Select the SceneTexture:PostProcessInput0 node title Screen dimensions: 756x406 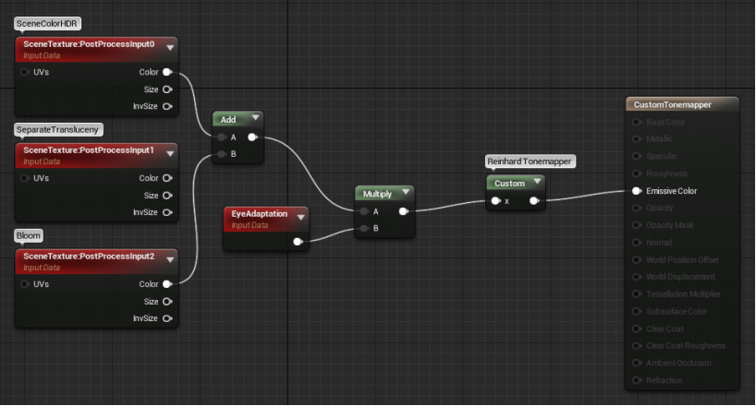(x=89, y=43)
